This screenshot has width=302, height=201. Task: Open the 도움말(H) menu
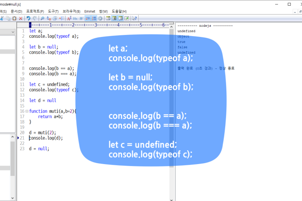[119, 11]
